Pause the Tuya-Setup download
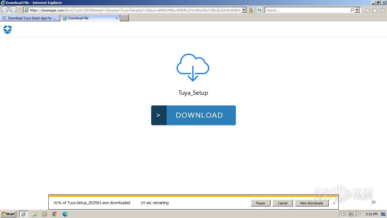 pyautogui.click(x=261, y=203)
